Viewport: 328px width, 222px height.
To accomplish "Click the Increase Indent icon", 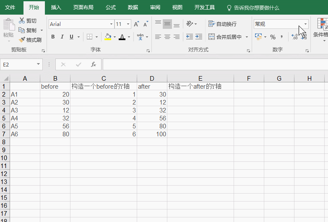I will [x=199, y=37].
